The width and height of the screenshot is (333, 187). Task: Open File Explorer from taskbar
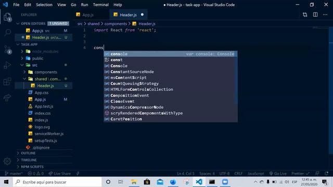(134, 182)
